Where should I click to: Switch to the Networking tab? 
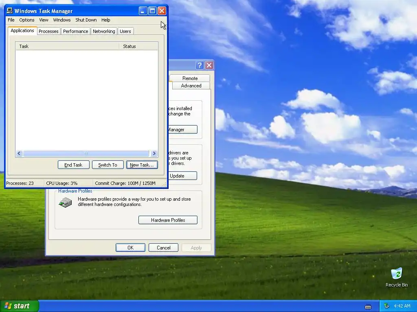tap(104, 31)
